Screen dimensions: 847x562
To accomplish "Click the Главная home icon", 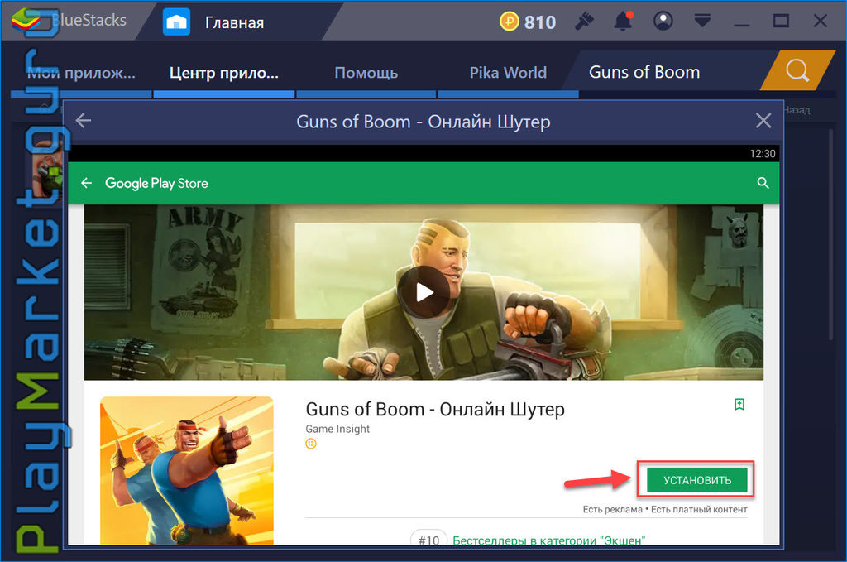I will tap(176, 22).
